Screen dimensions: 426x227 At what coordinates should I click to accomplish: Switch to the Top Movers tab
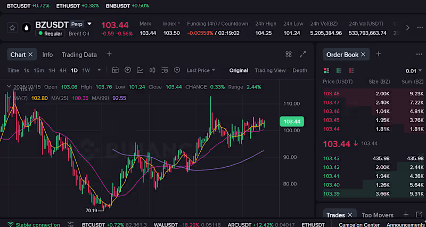point(378,215)
